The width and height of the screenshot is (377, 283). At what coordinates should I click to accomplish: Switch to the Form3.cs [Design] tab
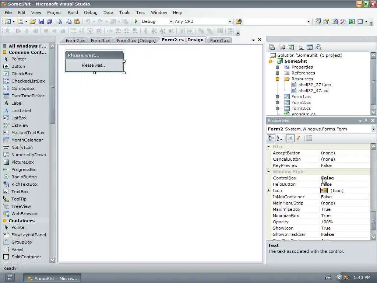[x=136, y=41]
